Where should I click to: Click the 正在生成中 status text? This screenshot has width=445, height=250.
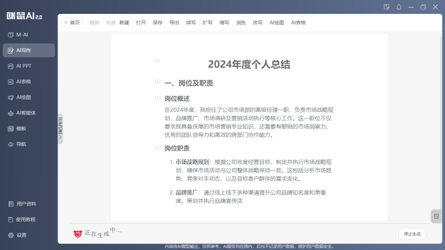103,232
